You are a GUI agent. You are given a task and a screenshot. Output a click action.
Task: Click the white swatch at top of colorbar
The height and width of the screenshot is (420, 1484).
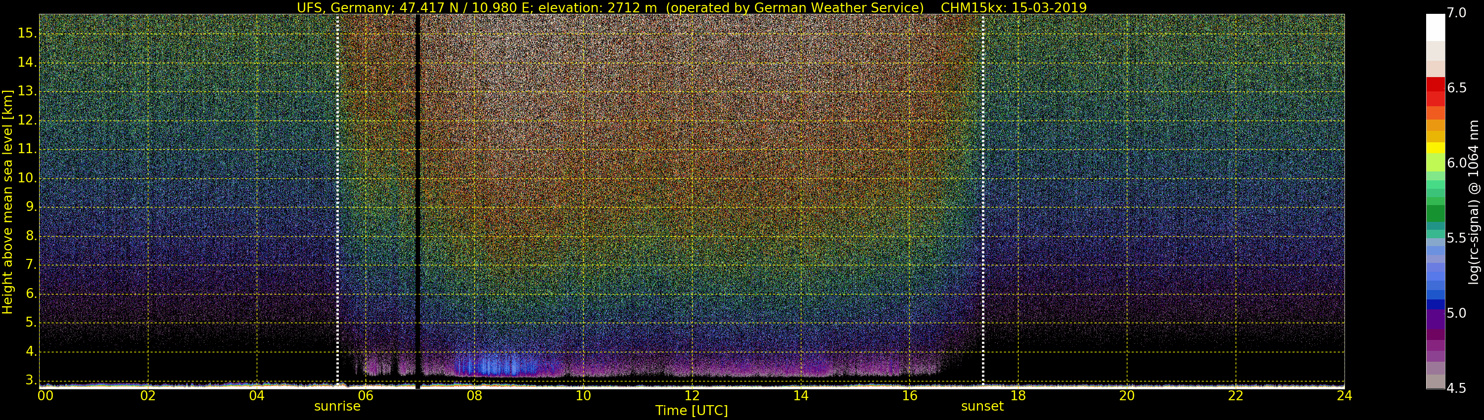pos(1436,27)
